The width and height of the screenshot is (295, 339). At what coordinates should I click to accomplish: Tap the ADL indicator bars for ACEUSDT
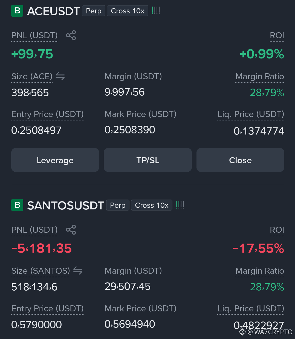(156, 11)
